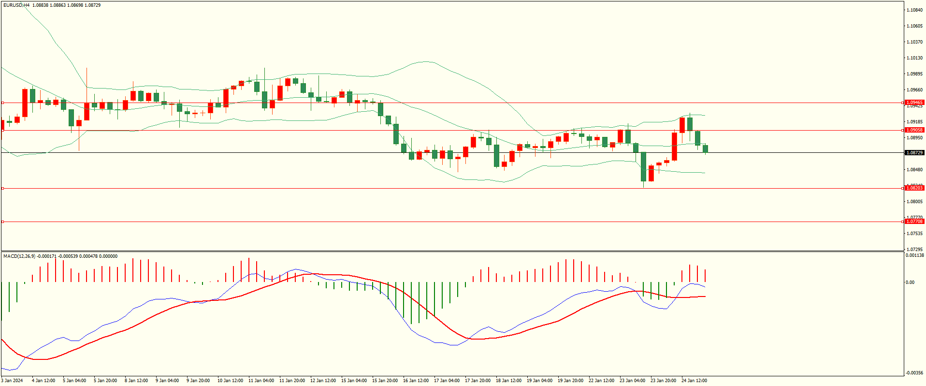Select the 1.09058 price level tag

click(914, 130)
